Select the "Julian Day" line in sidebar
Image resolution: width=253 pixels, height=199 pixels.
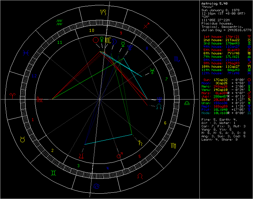click(226, 30)
